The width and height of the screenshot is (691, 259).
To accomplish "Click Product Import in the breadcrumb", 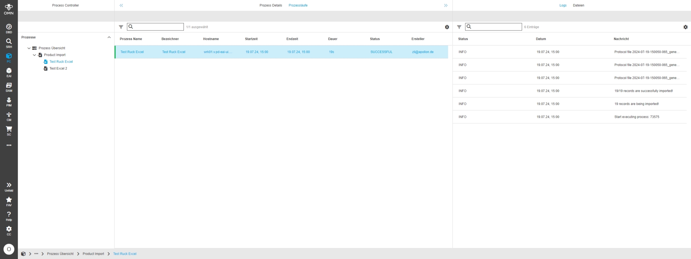I will [x=93, y=254].
